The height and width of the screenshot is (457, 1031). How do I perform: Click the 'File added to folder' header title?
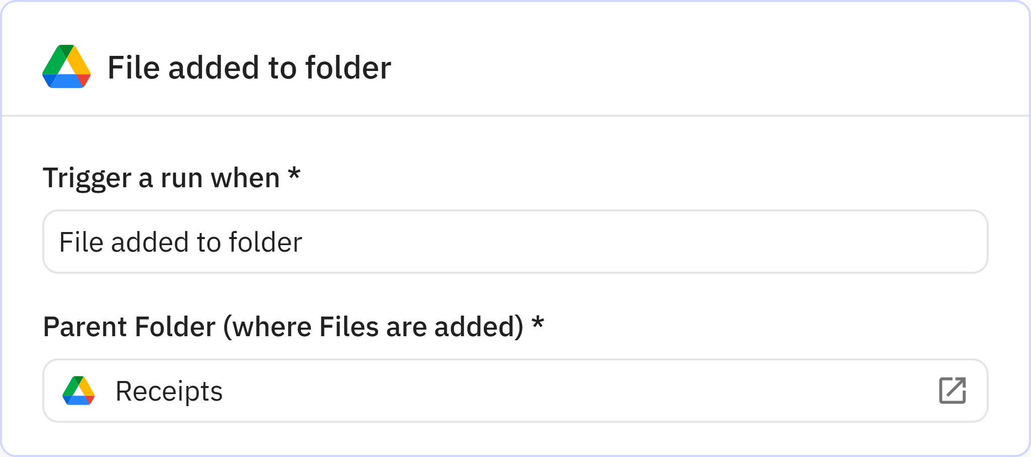249,67
